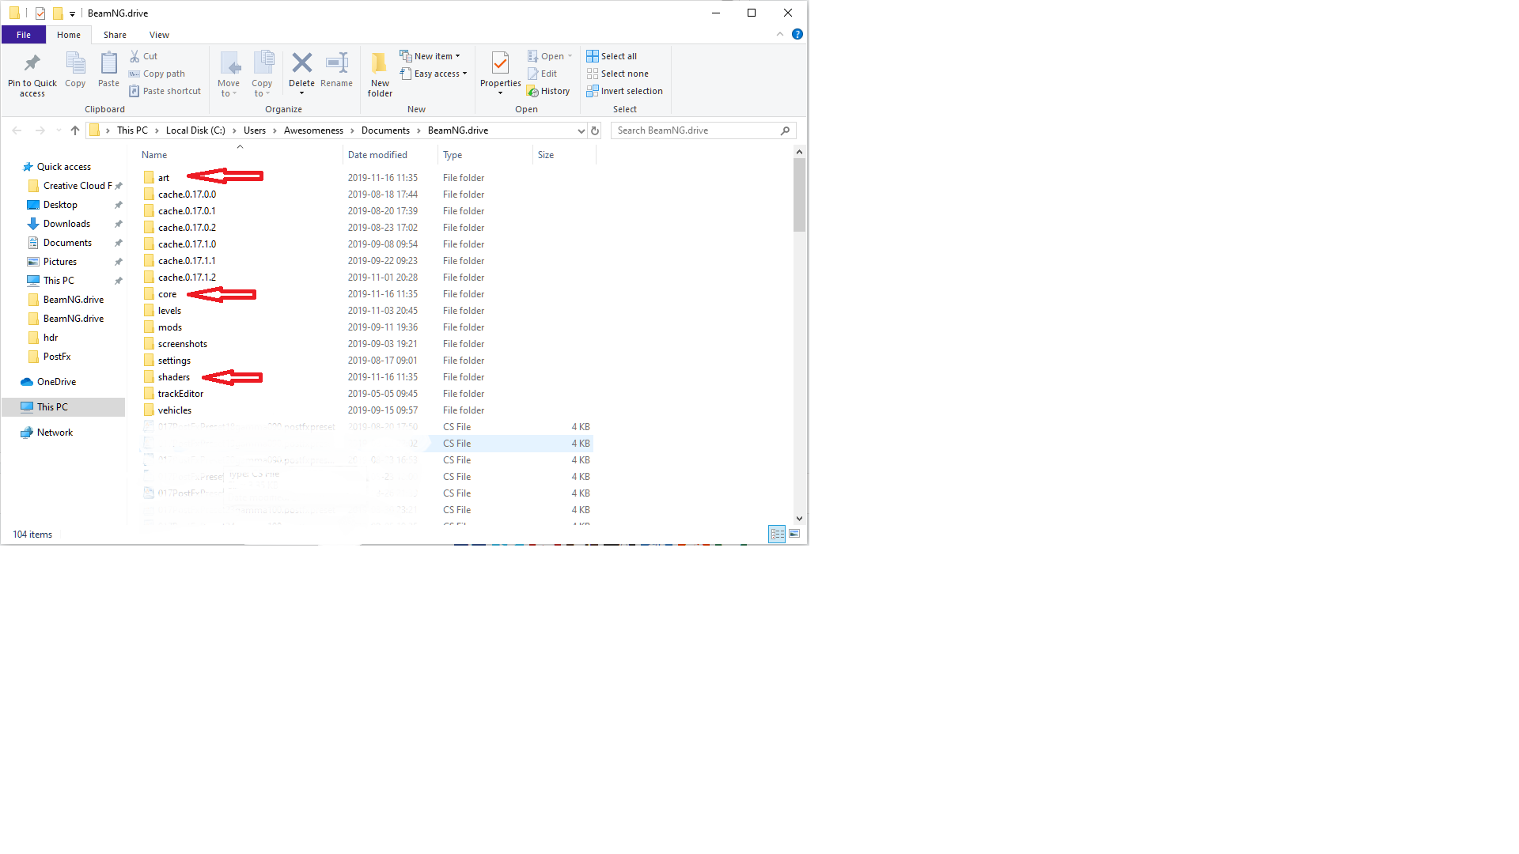Open the File menu tab

24,35
